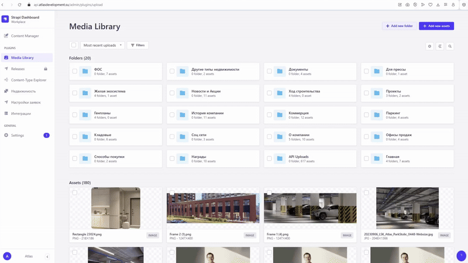Click the ФОС folder icon

point(85,71)
